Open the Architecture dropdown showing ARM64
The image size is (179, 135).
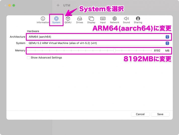(98, 37)
